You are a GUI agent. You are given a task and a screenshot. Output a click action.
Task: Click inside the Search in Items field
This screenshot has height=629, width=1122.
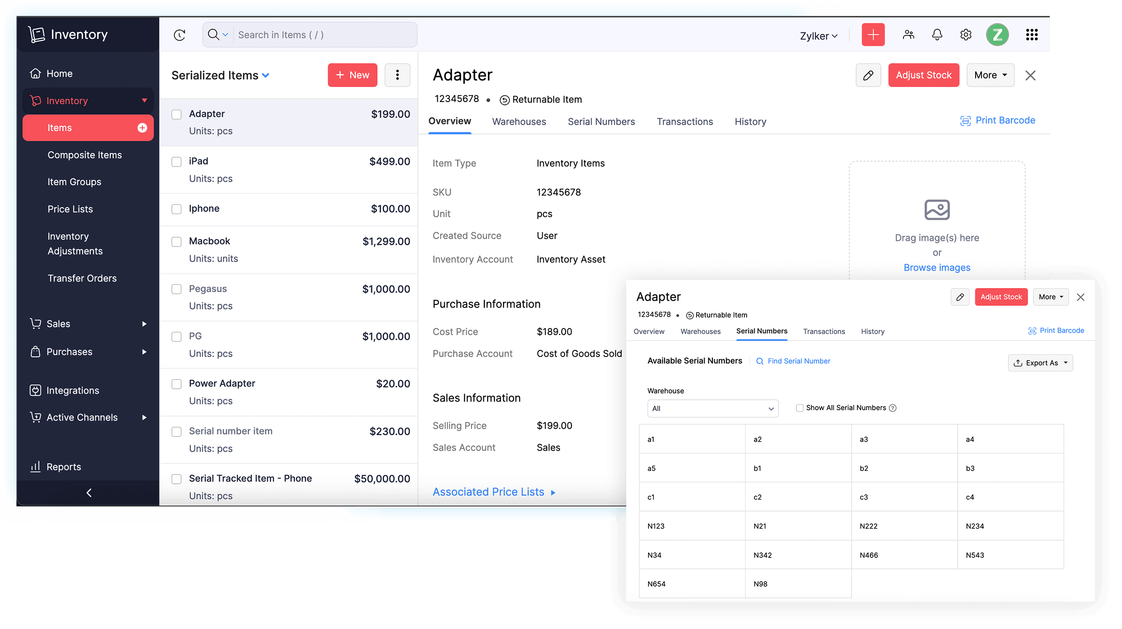[319, 35]
